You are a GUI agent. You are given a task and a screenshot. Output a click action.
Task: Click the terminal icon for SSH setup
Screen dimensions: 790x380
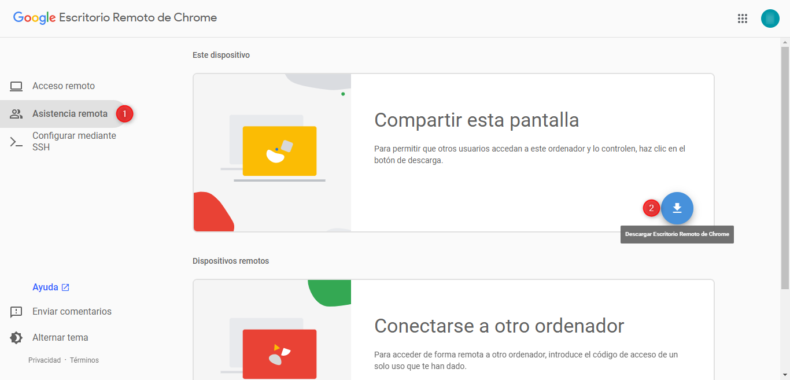(x=16, y=142)
